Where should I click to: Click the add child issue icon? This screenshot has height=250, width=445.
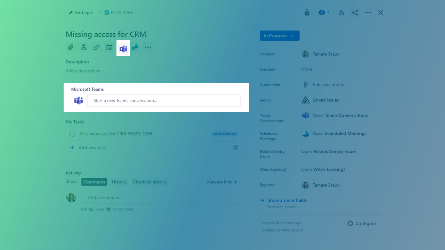tap(83, 48)
